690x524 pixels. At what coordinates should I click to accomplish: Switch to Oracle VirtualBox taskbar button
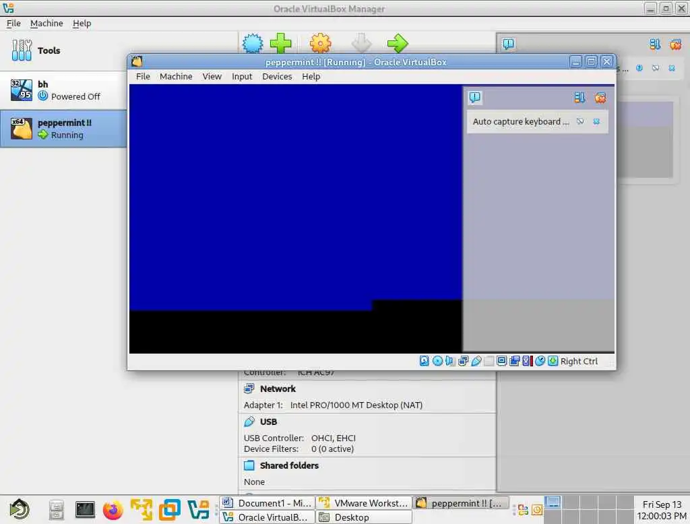click(267, 517)
